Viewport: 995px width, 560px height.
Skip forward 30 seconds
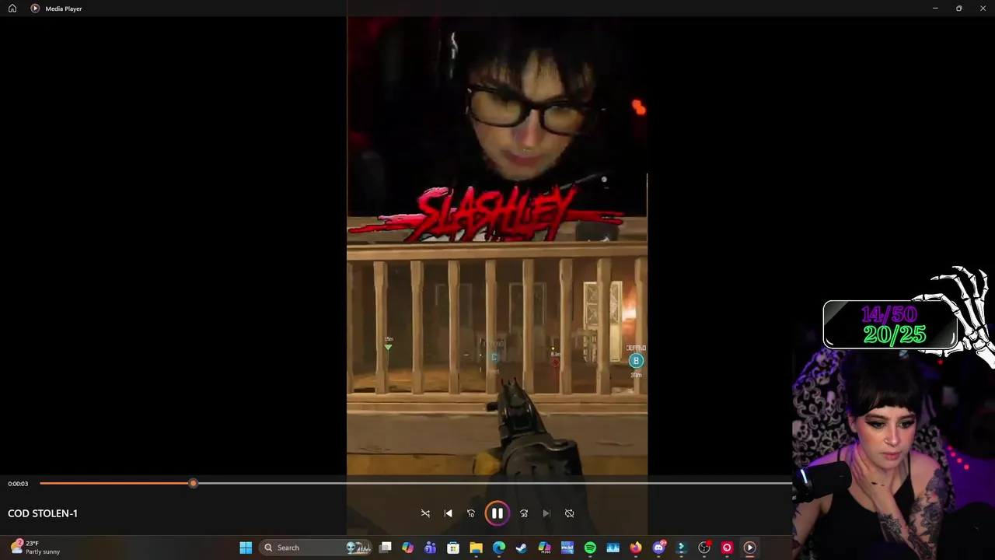[x=524, y=513]
